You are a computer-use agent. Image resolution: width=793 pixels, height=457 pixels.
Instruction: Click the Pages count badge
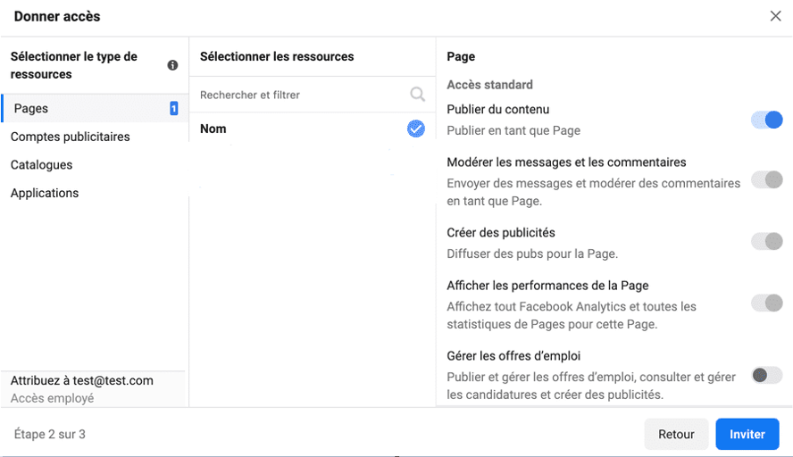pos(173,108)
